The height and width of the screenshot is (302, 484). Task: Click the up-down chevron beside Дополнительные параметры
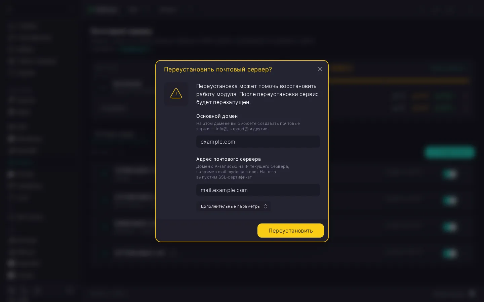pos(266,206)
